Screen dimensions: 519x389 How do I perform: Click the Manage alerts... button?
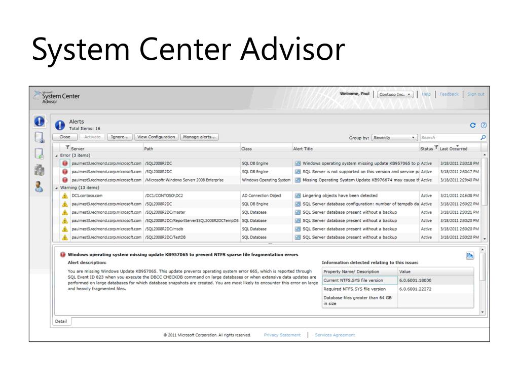(199, 137)
